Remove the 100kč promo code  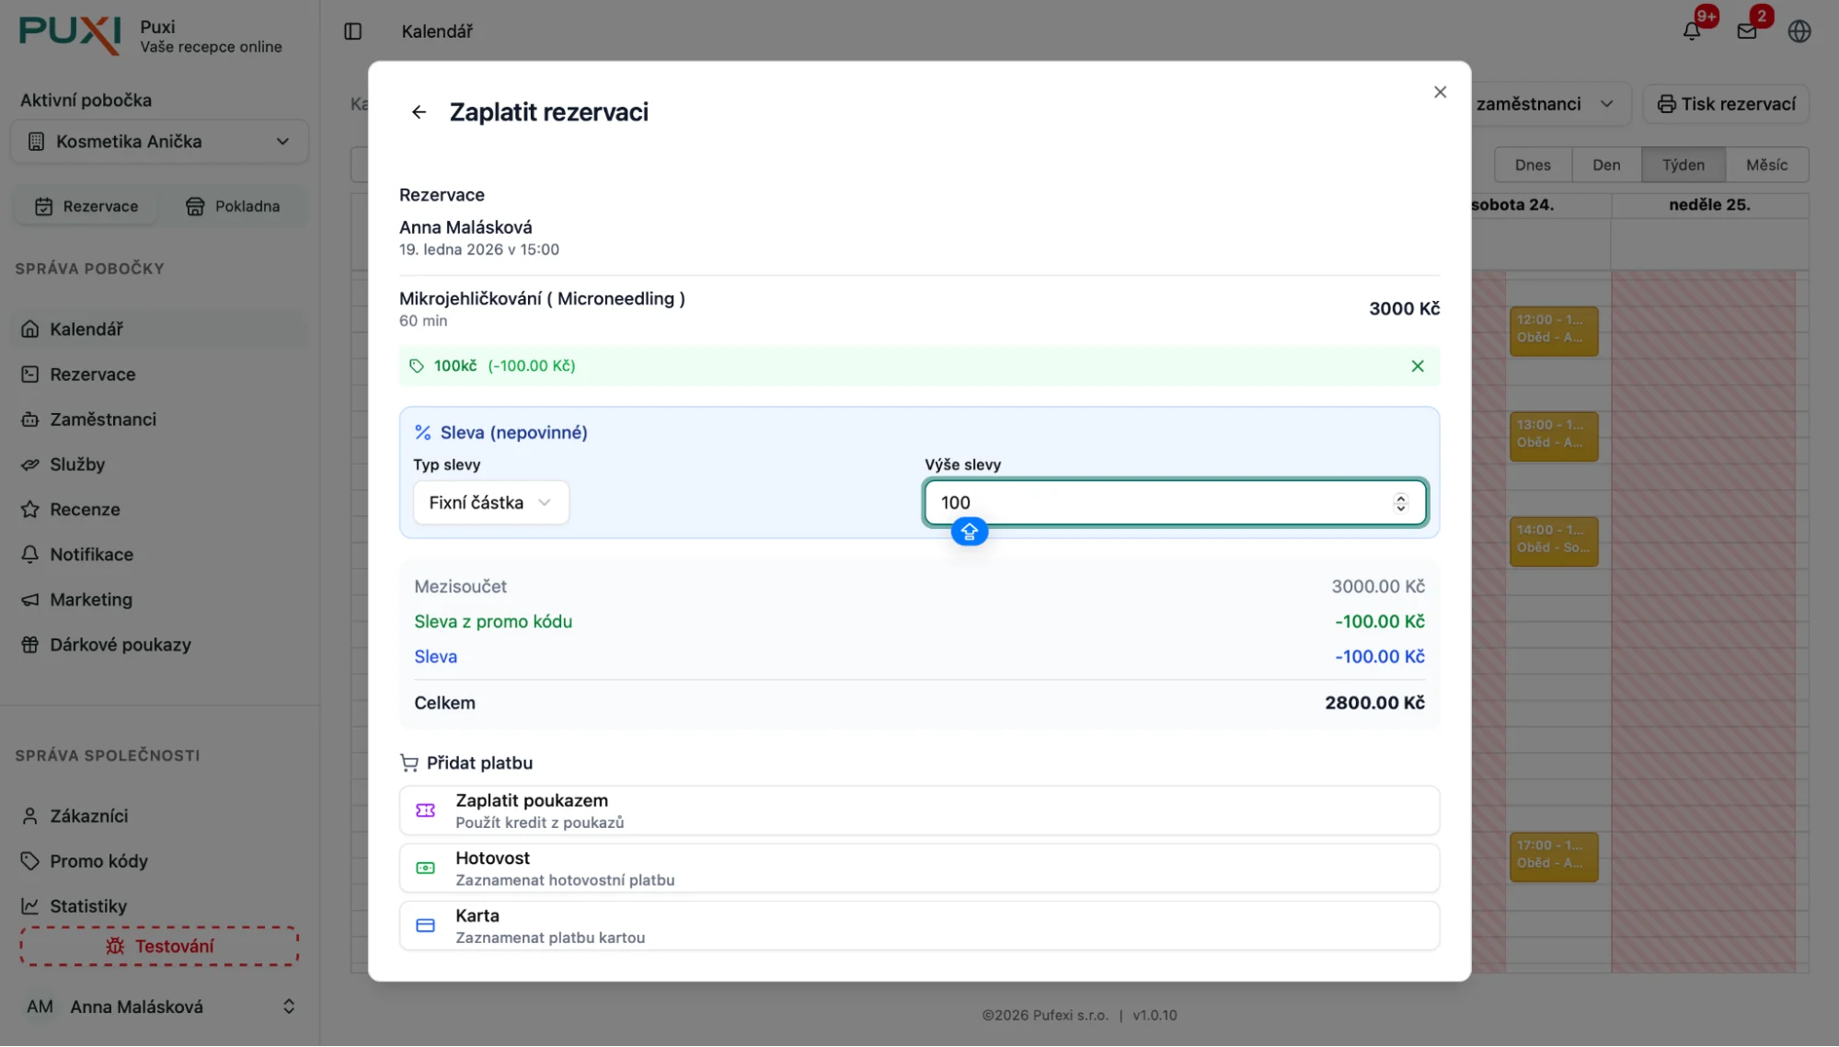(x=1417, y=366)
